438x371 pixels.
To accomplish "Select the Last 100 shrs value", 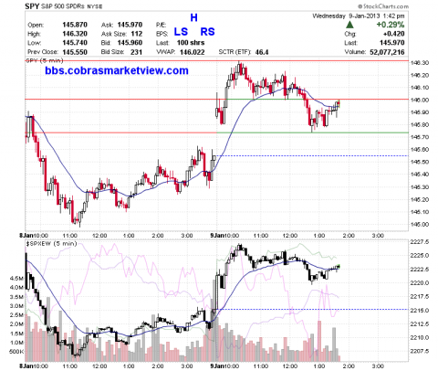I will (x=191, y=43).
